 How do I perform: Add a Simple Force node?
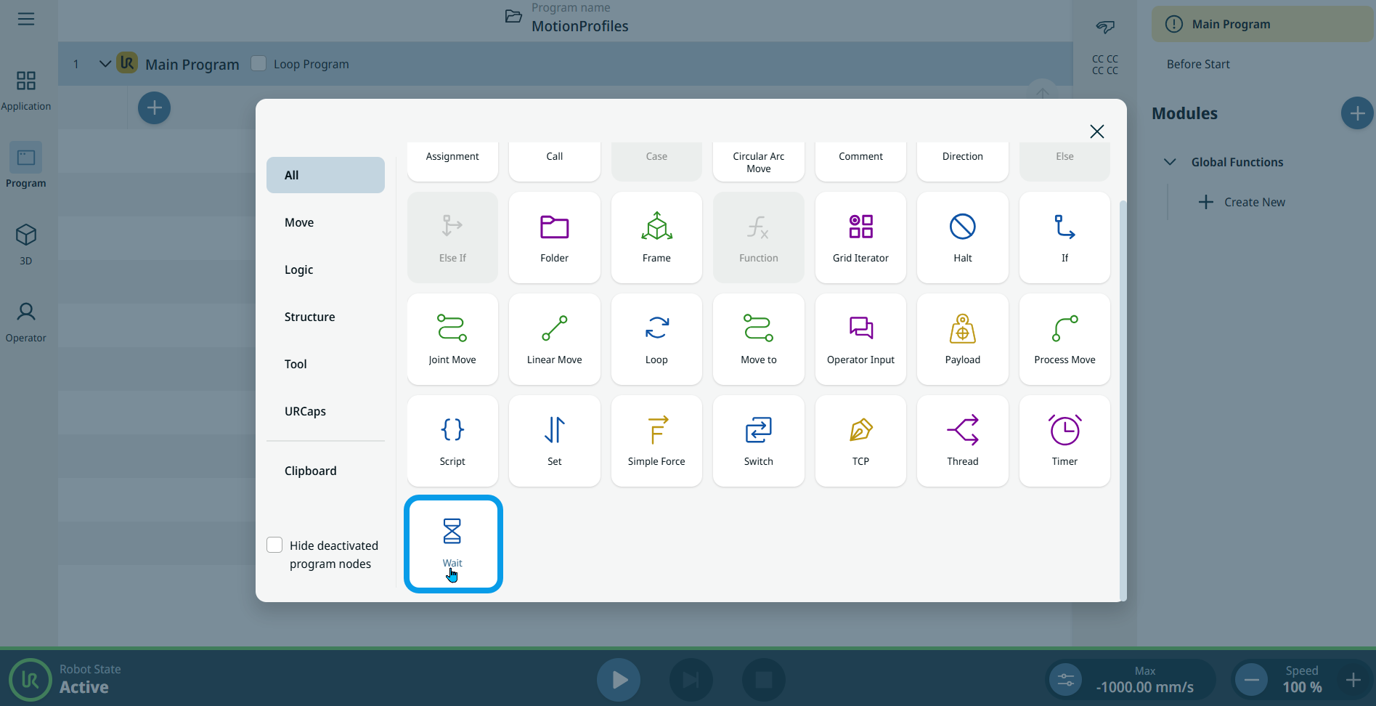pos(656,441)
